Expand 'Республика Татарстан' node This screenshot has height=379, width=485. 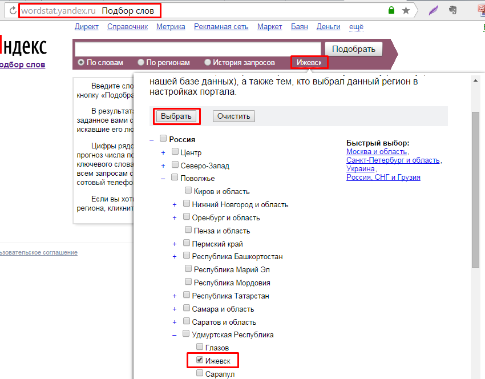pos(175,296)
